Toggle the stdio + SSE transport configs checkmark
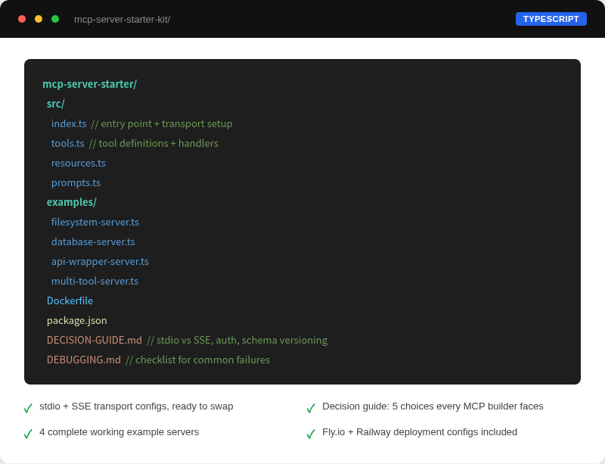This screenshot has height=464, width=605. (x=28, y=407)
